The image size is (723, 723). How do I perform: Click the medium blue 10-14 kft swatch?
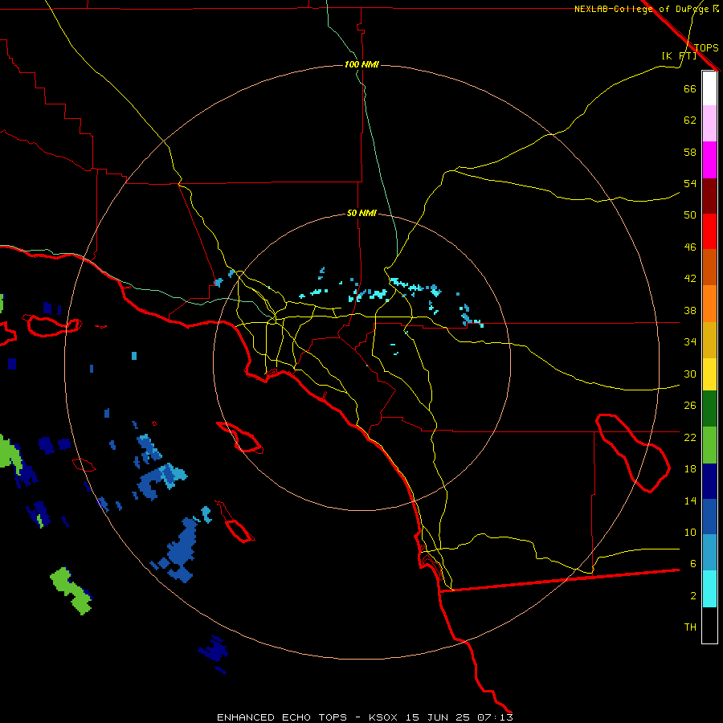pyautogui.click(x=709, y=517)
